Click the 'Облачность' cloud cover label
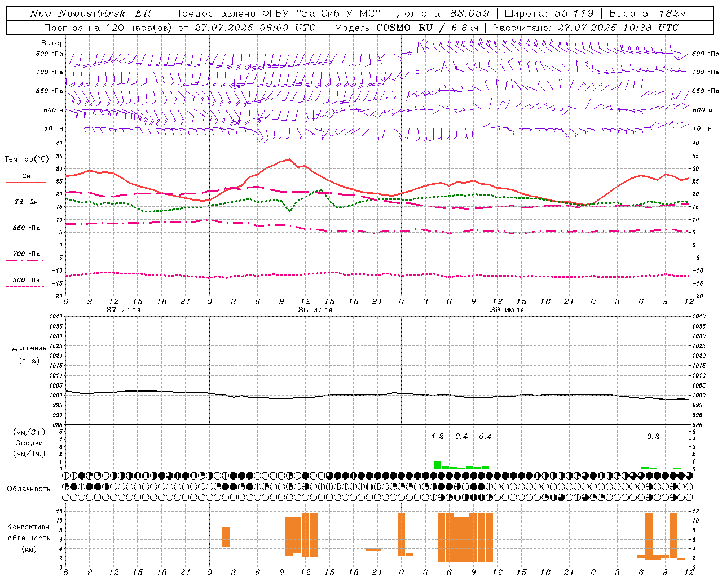The image size is (722, 577). click(x=29, y=489)
